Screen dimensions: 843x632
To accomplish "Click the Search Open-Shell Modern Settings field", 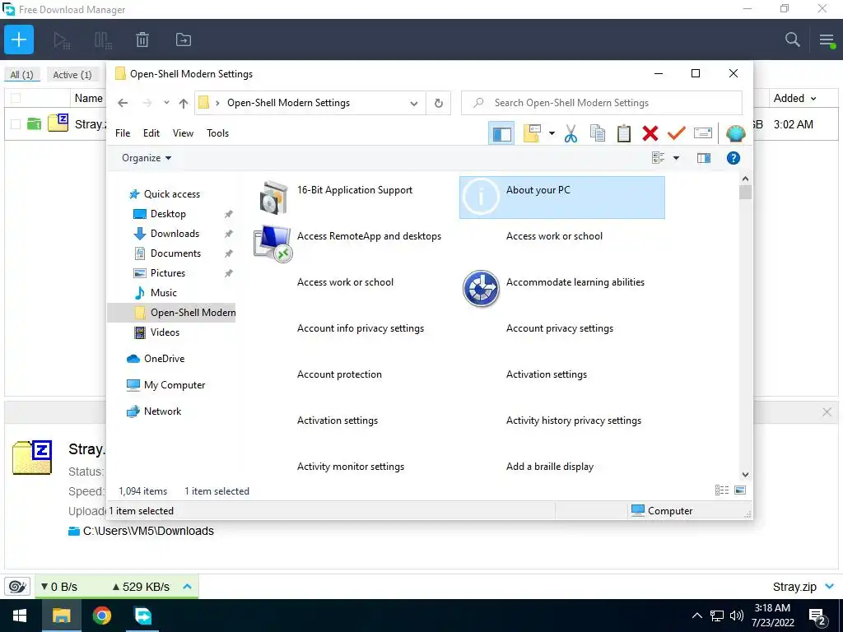I will [x=602, y=103].
